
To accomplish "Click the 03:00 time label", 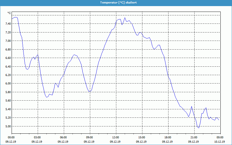I will 37,137.
